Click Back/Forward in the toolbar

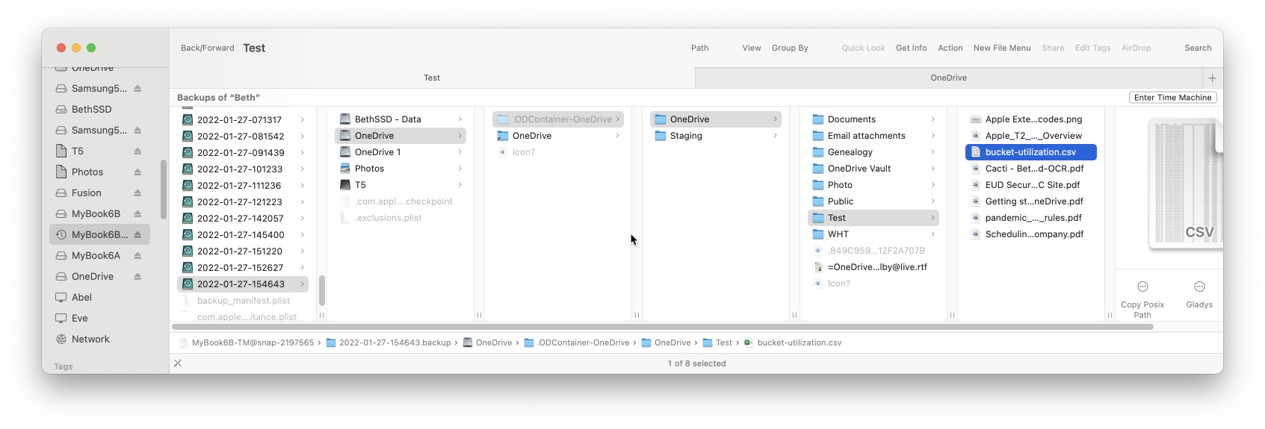click(208, 48)
